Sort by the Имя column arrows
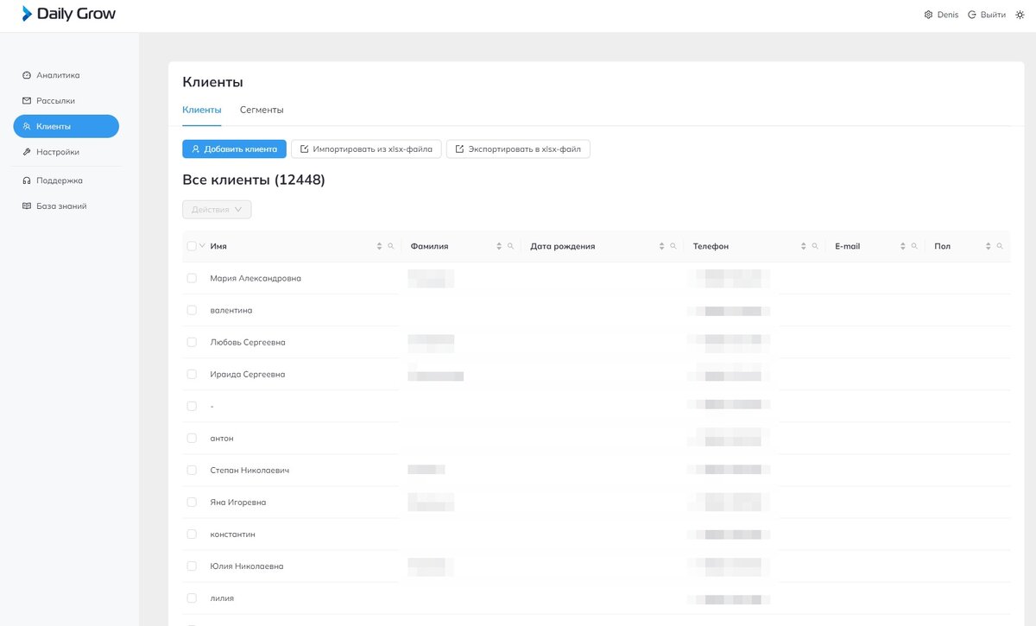Viewport: 1036px width, 626px height. (x=379, y=246)
